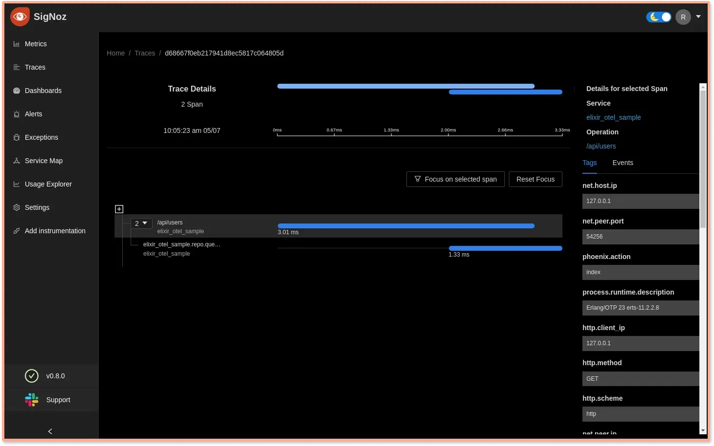The image size is (714, 446).
Task: Open the Metrics page icon in sidebar
Action: point(17,44)
